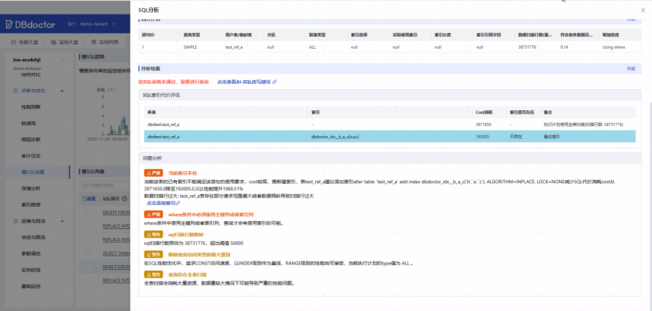The height and width of the screenshot is (311, 652).
Task: Click the ALL join type cell
Action: coord(312,48)
